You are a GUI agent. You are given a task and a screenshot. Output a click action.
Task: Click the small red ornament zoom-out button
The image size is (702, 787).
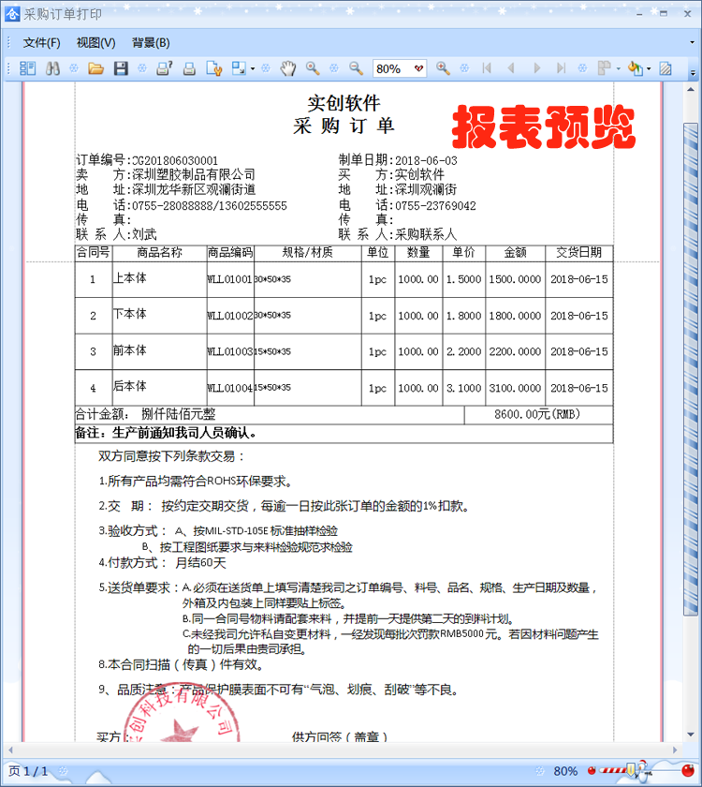coord(592,770)
